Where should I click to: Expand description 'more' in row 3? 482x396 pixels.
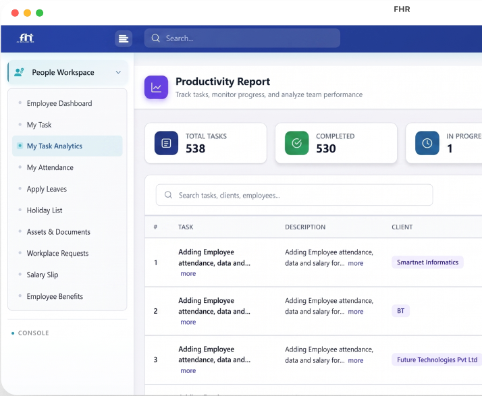click(x=356, y=360)
